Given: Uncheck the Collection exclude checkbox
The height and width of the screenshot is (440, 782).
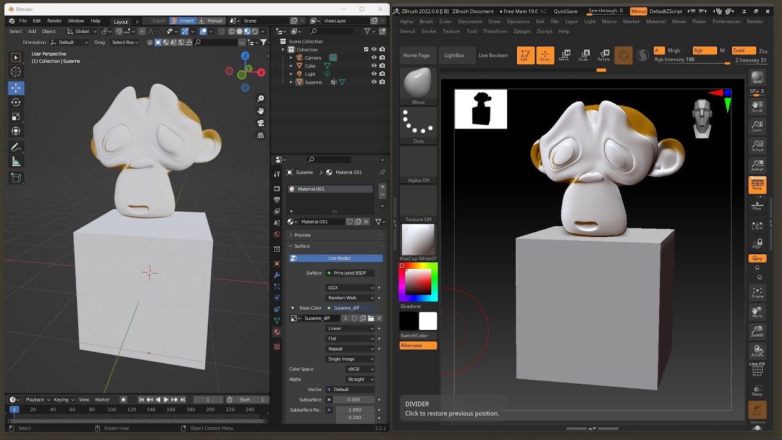Looking at the screenshot, I should pos(366,50).
